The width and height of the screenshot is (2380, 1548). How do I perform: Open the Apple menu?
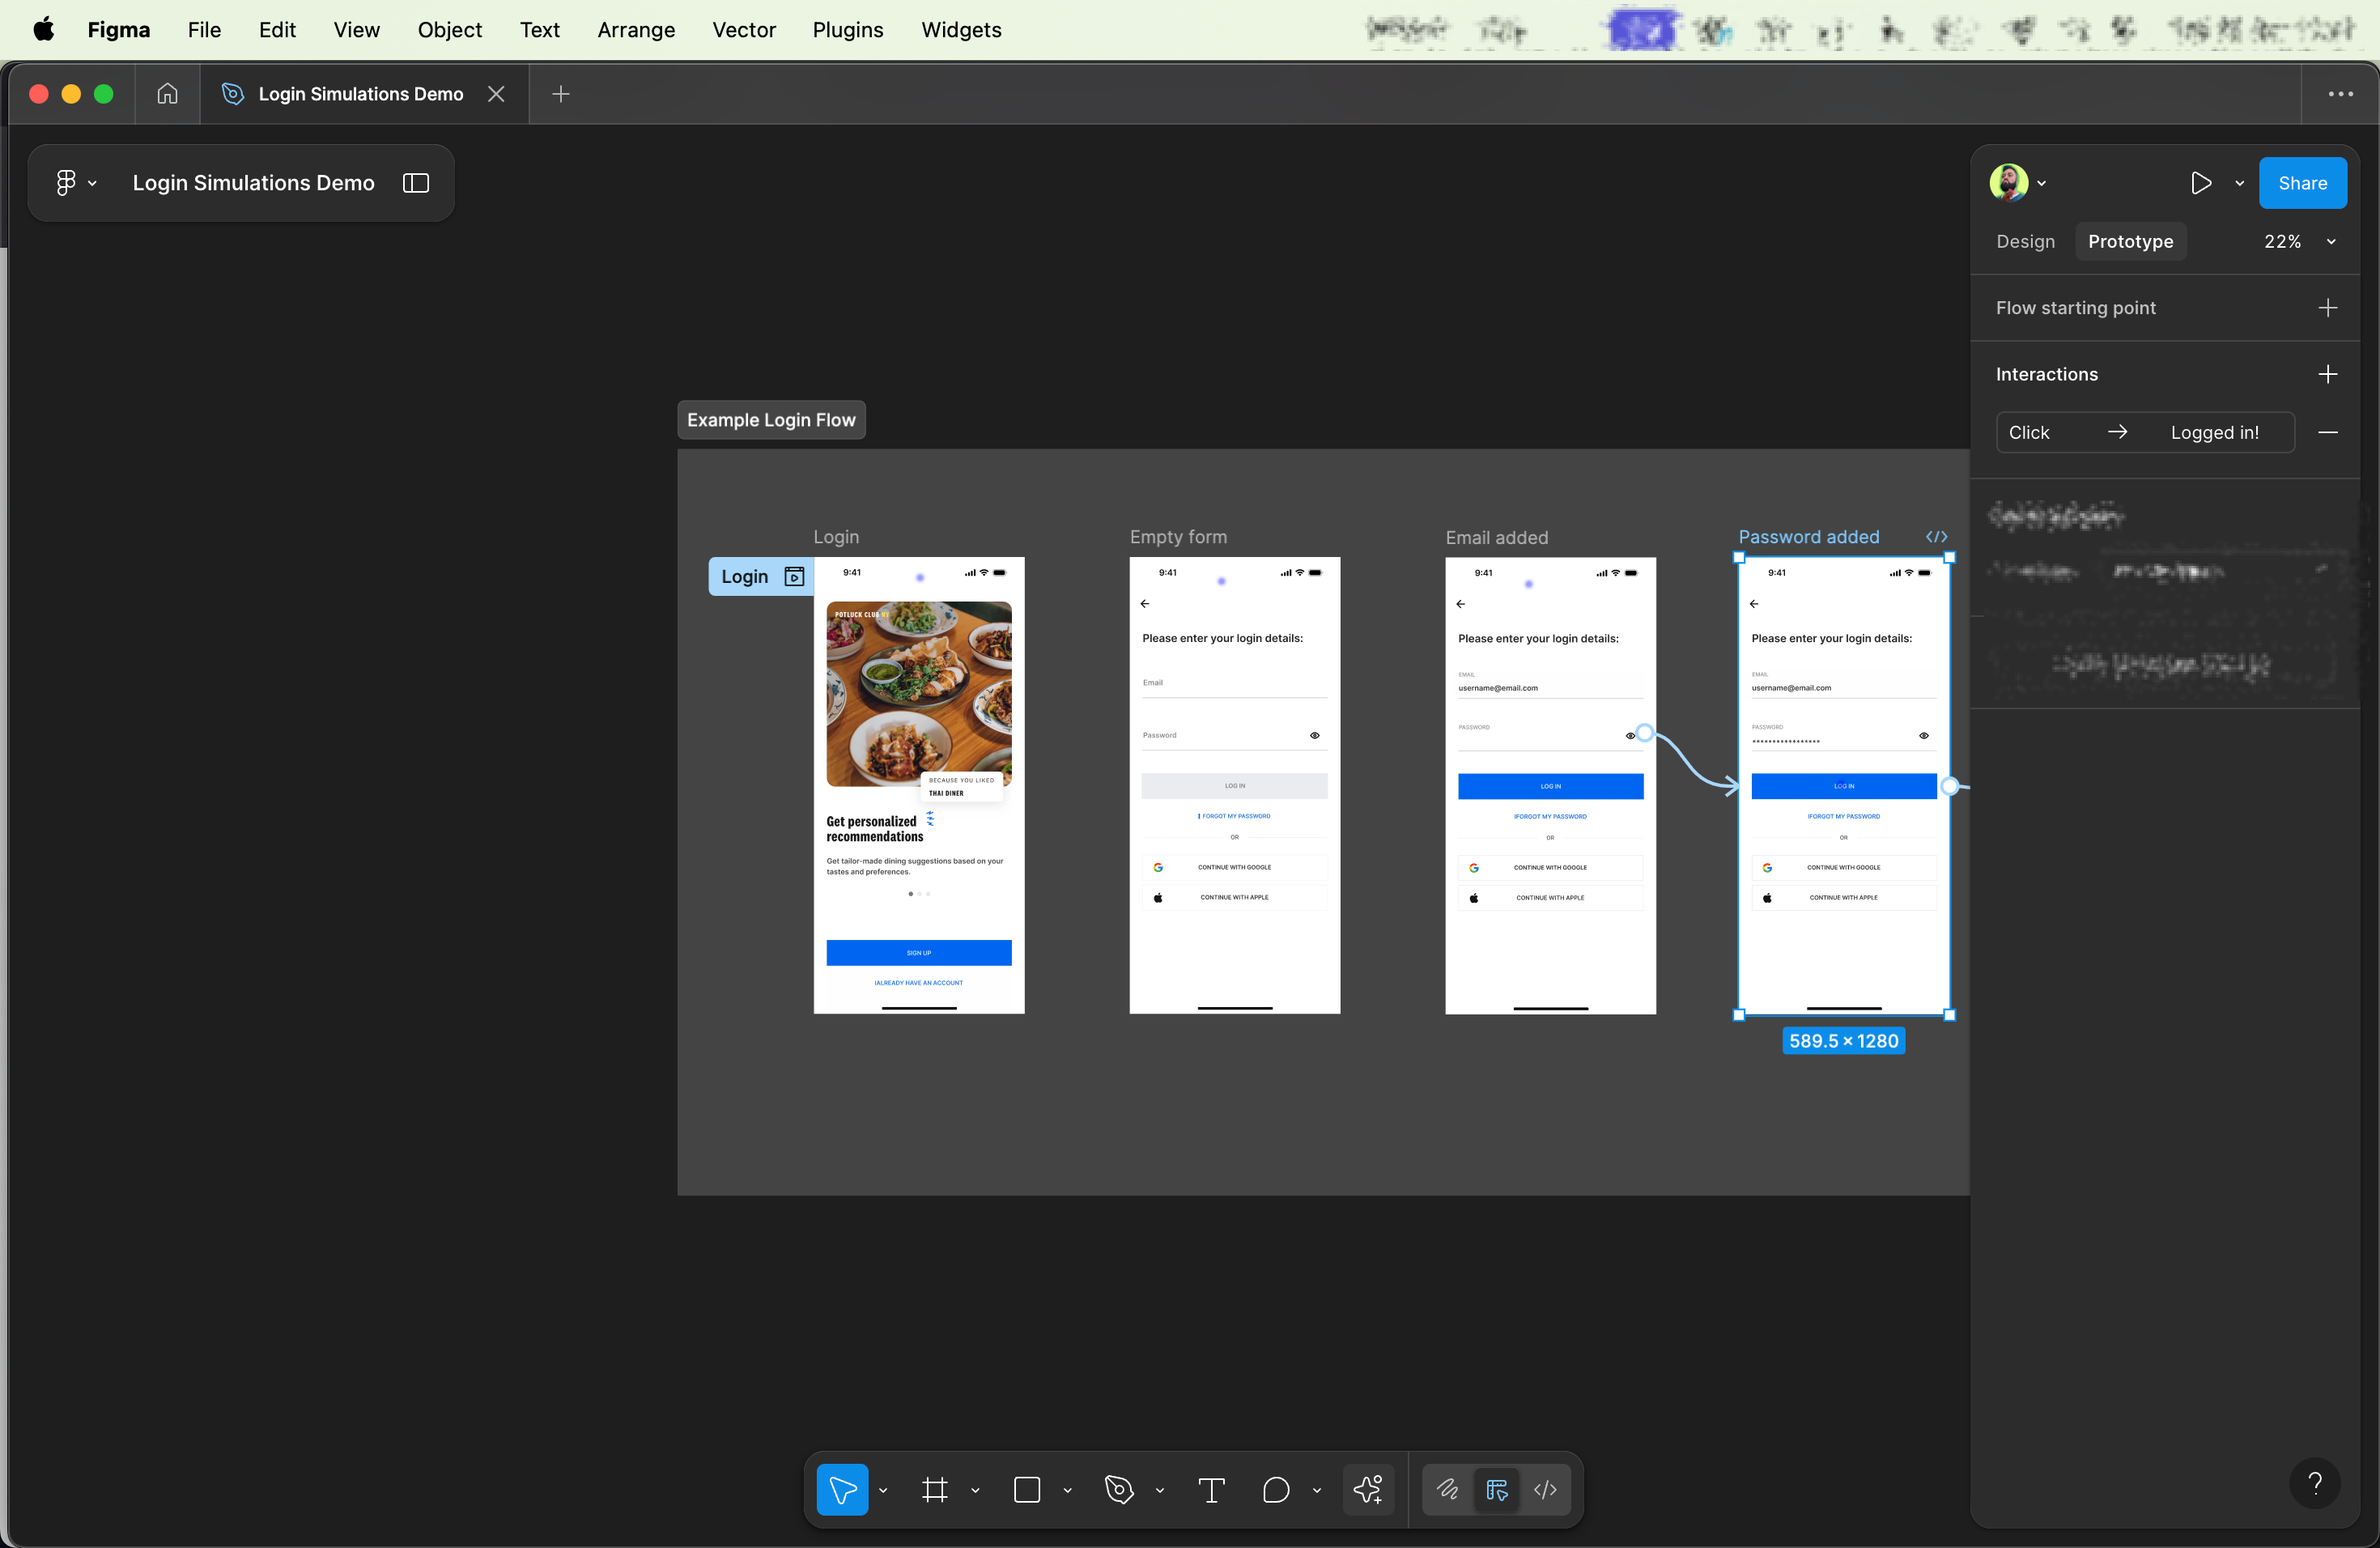pyautogui.click(x=43, y=29)
